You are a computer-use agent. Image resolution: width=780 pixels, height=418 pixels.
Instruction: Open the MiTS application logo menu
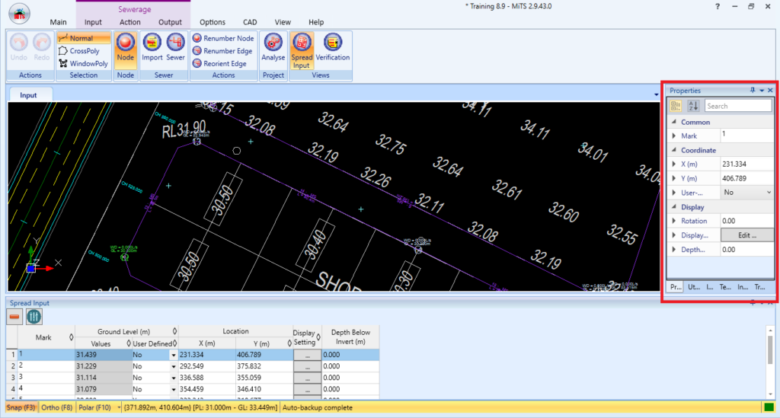pyautogui.click(x=19, y=14)
